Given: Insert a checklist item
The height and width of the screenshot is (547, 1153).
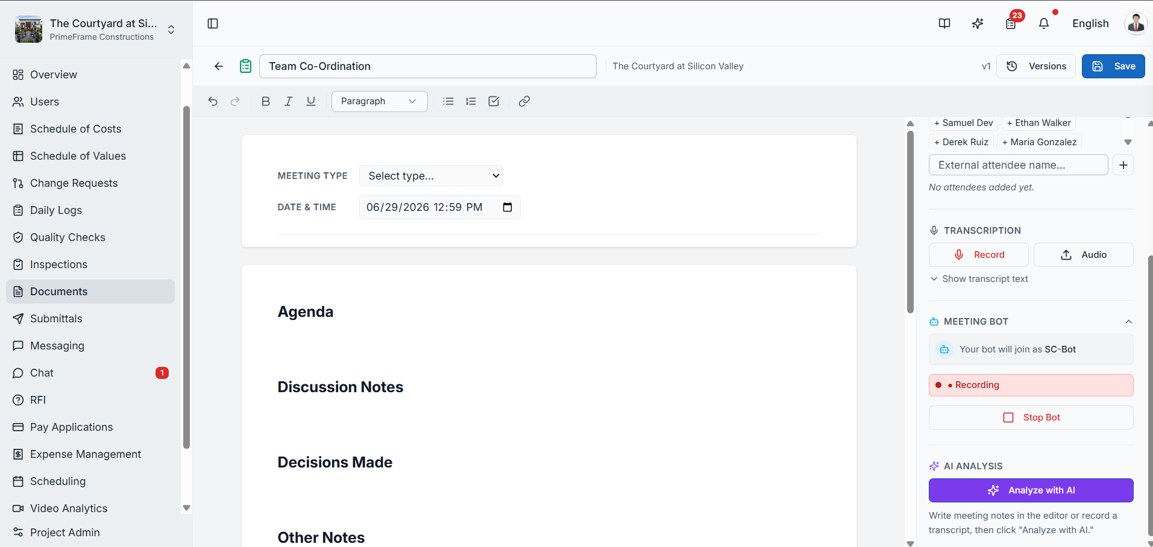Looking at the screenshot, I should point(494,101).
